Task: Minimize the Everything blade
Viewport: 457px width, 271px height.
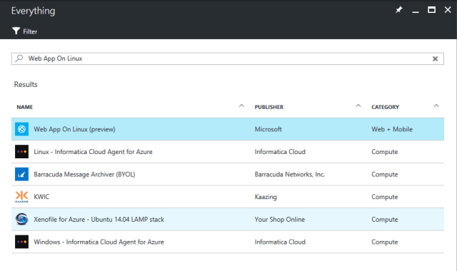Action: (x=416, y=11)
